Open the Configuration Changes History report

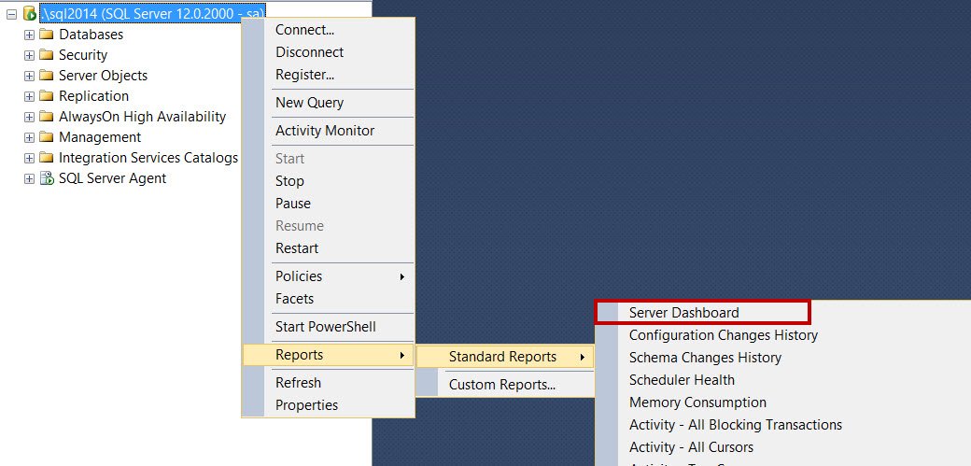(x=724, y=335)
